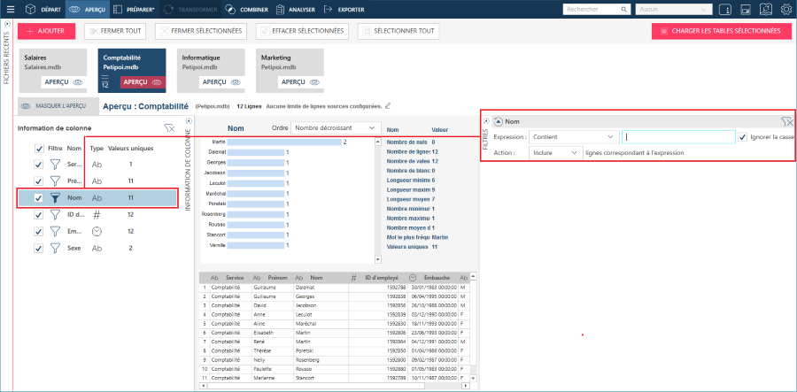Clear filters icon in the Filtres panel
The height and width of the screenshot is (392, 797).
pos(785,121)
